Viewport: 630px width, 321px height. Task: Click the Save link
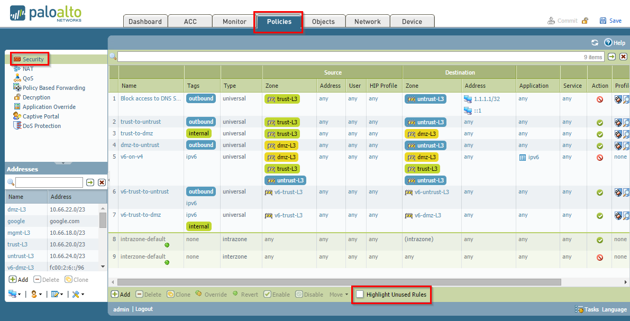pos(615,20)
